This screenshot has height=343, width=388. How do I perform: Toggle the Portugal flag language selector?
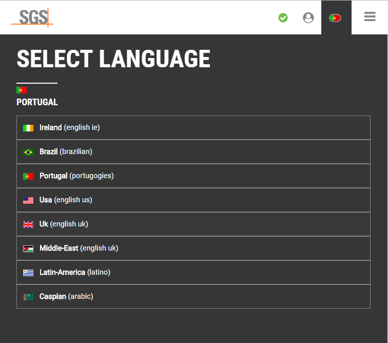point(335,18)
